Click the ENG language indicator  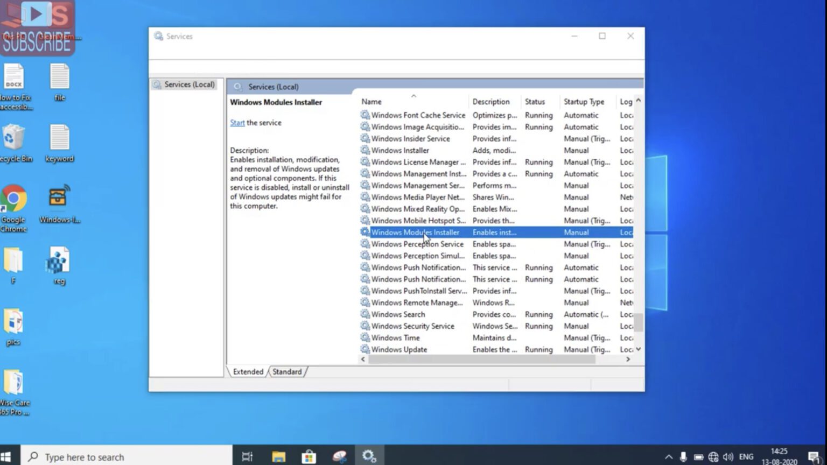(746, 457)
